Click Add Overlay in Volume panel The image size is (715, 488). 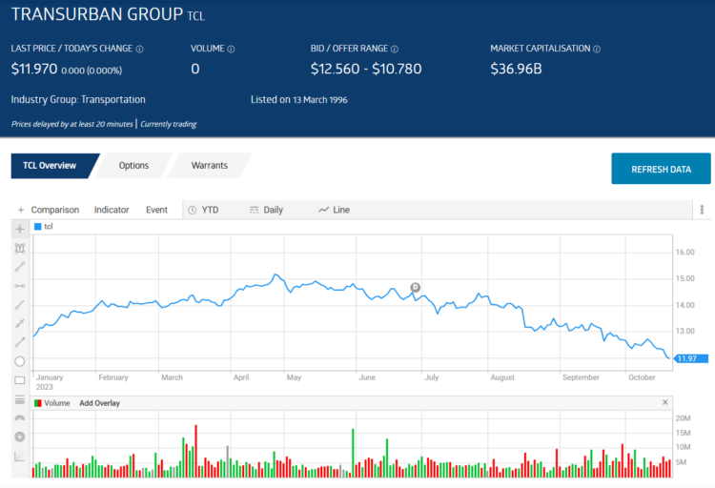(x=99, y=403)
